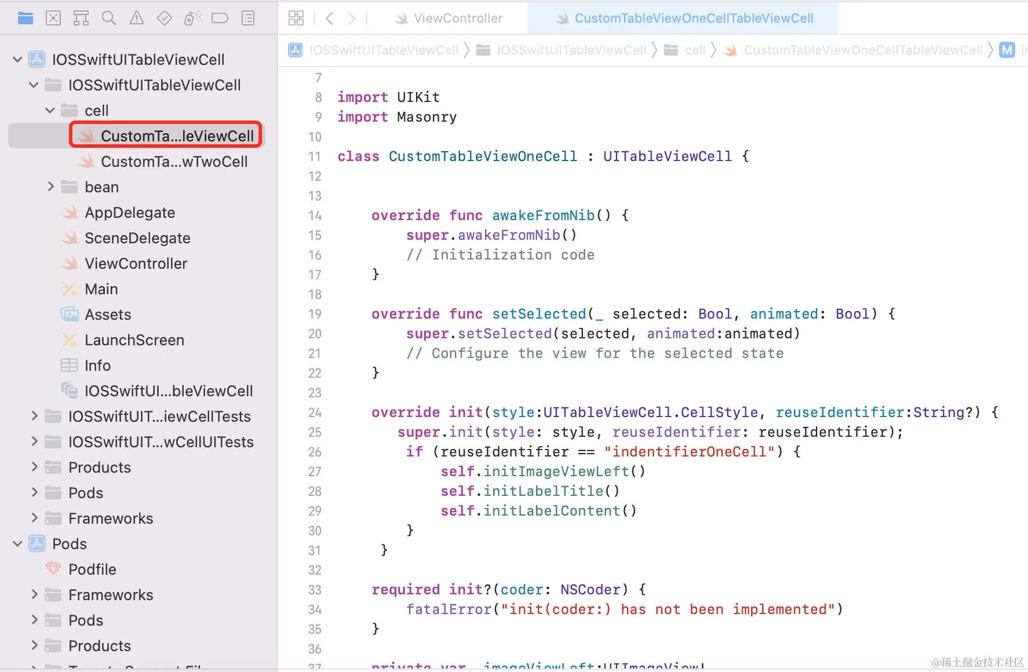Collapse the IOSSwiftUITableViewCell group folder
The image size is (1028, 672).
point(34,85)
